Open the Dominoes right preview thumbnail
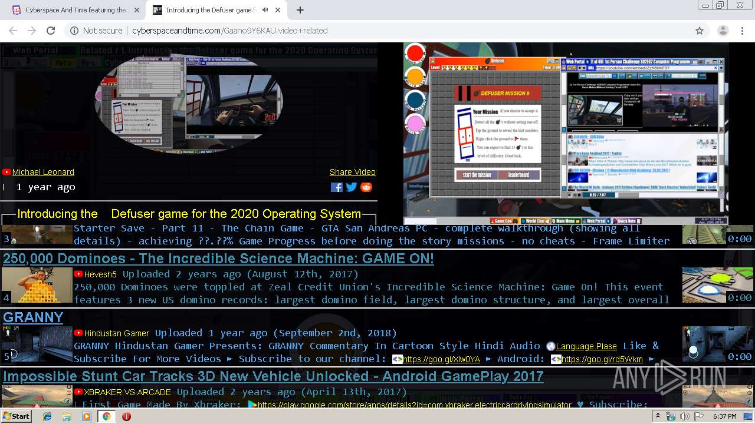The width and height of the screenshot is (755, 424). pyautogui.click(x=718, y=286)
